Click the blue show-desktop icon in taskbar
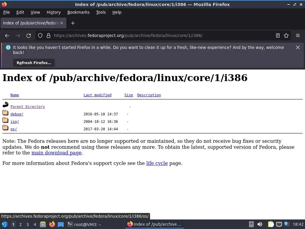 point(61,225)
